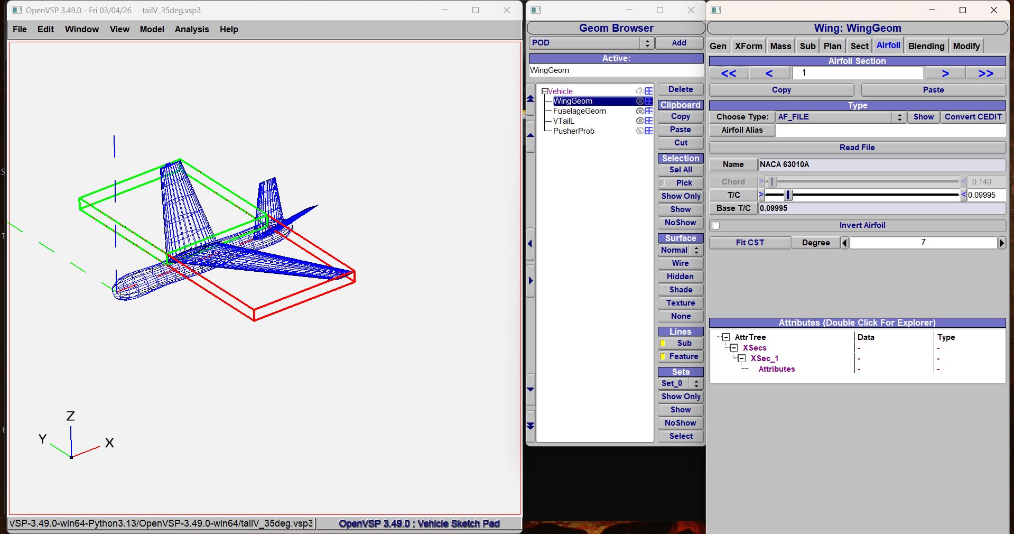This screenshot has height=534, width=1014.
Task: Toggle the Sub lines button
Action: pos(681,343)
